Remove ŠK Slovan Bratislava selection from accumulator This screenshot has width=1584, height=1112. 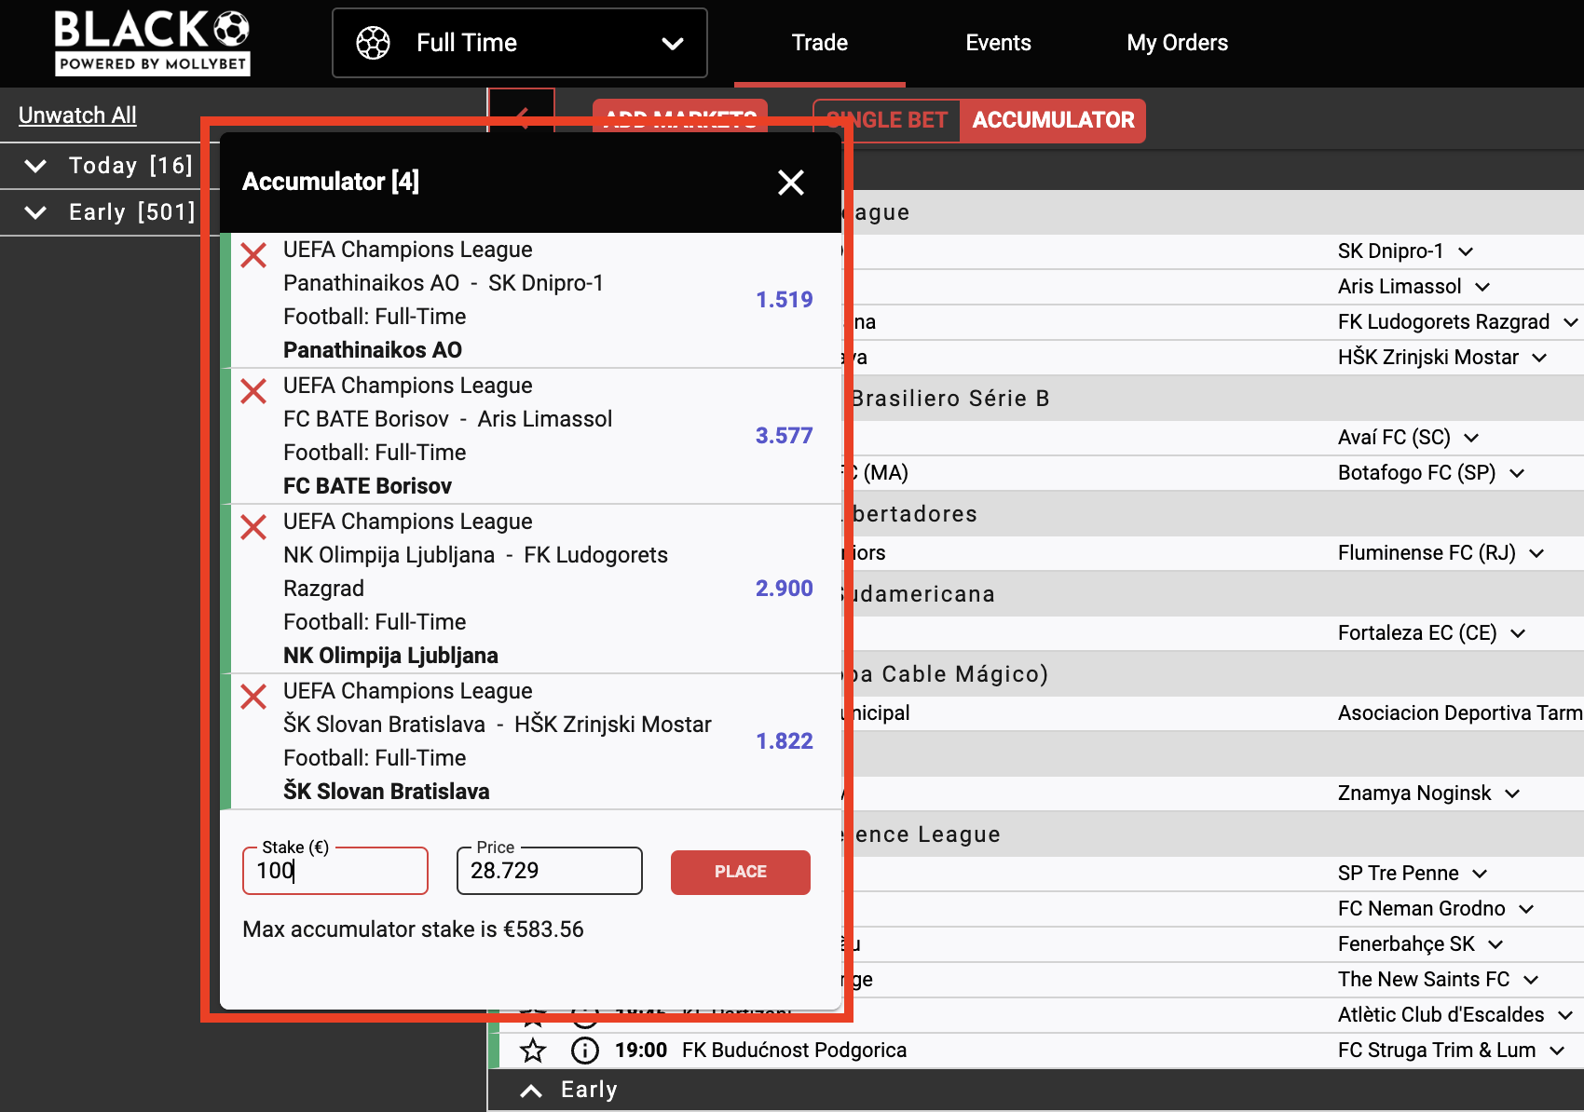click(x=253, y=697)
